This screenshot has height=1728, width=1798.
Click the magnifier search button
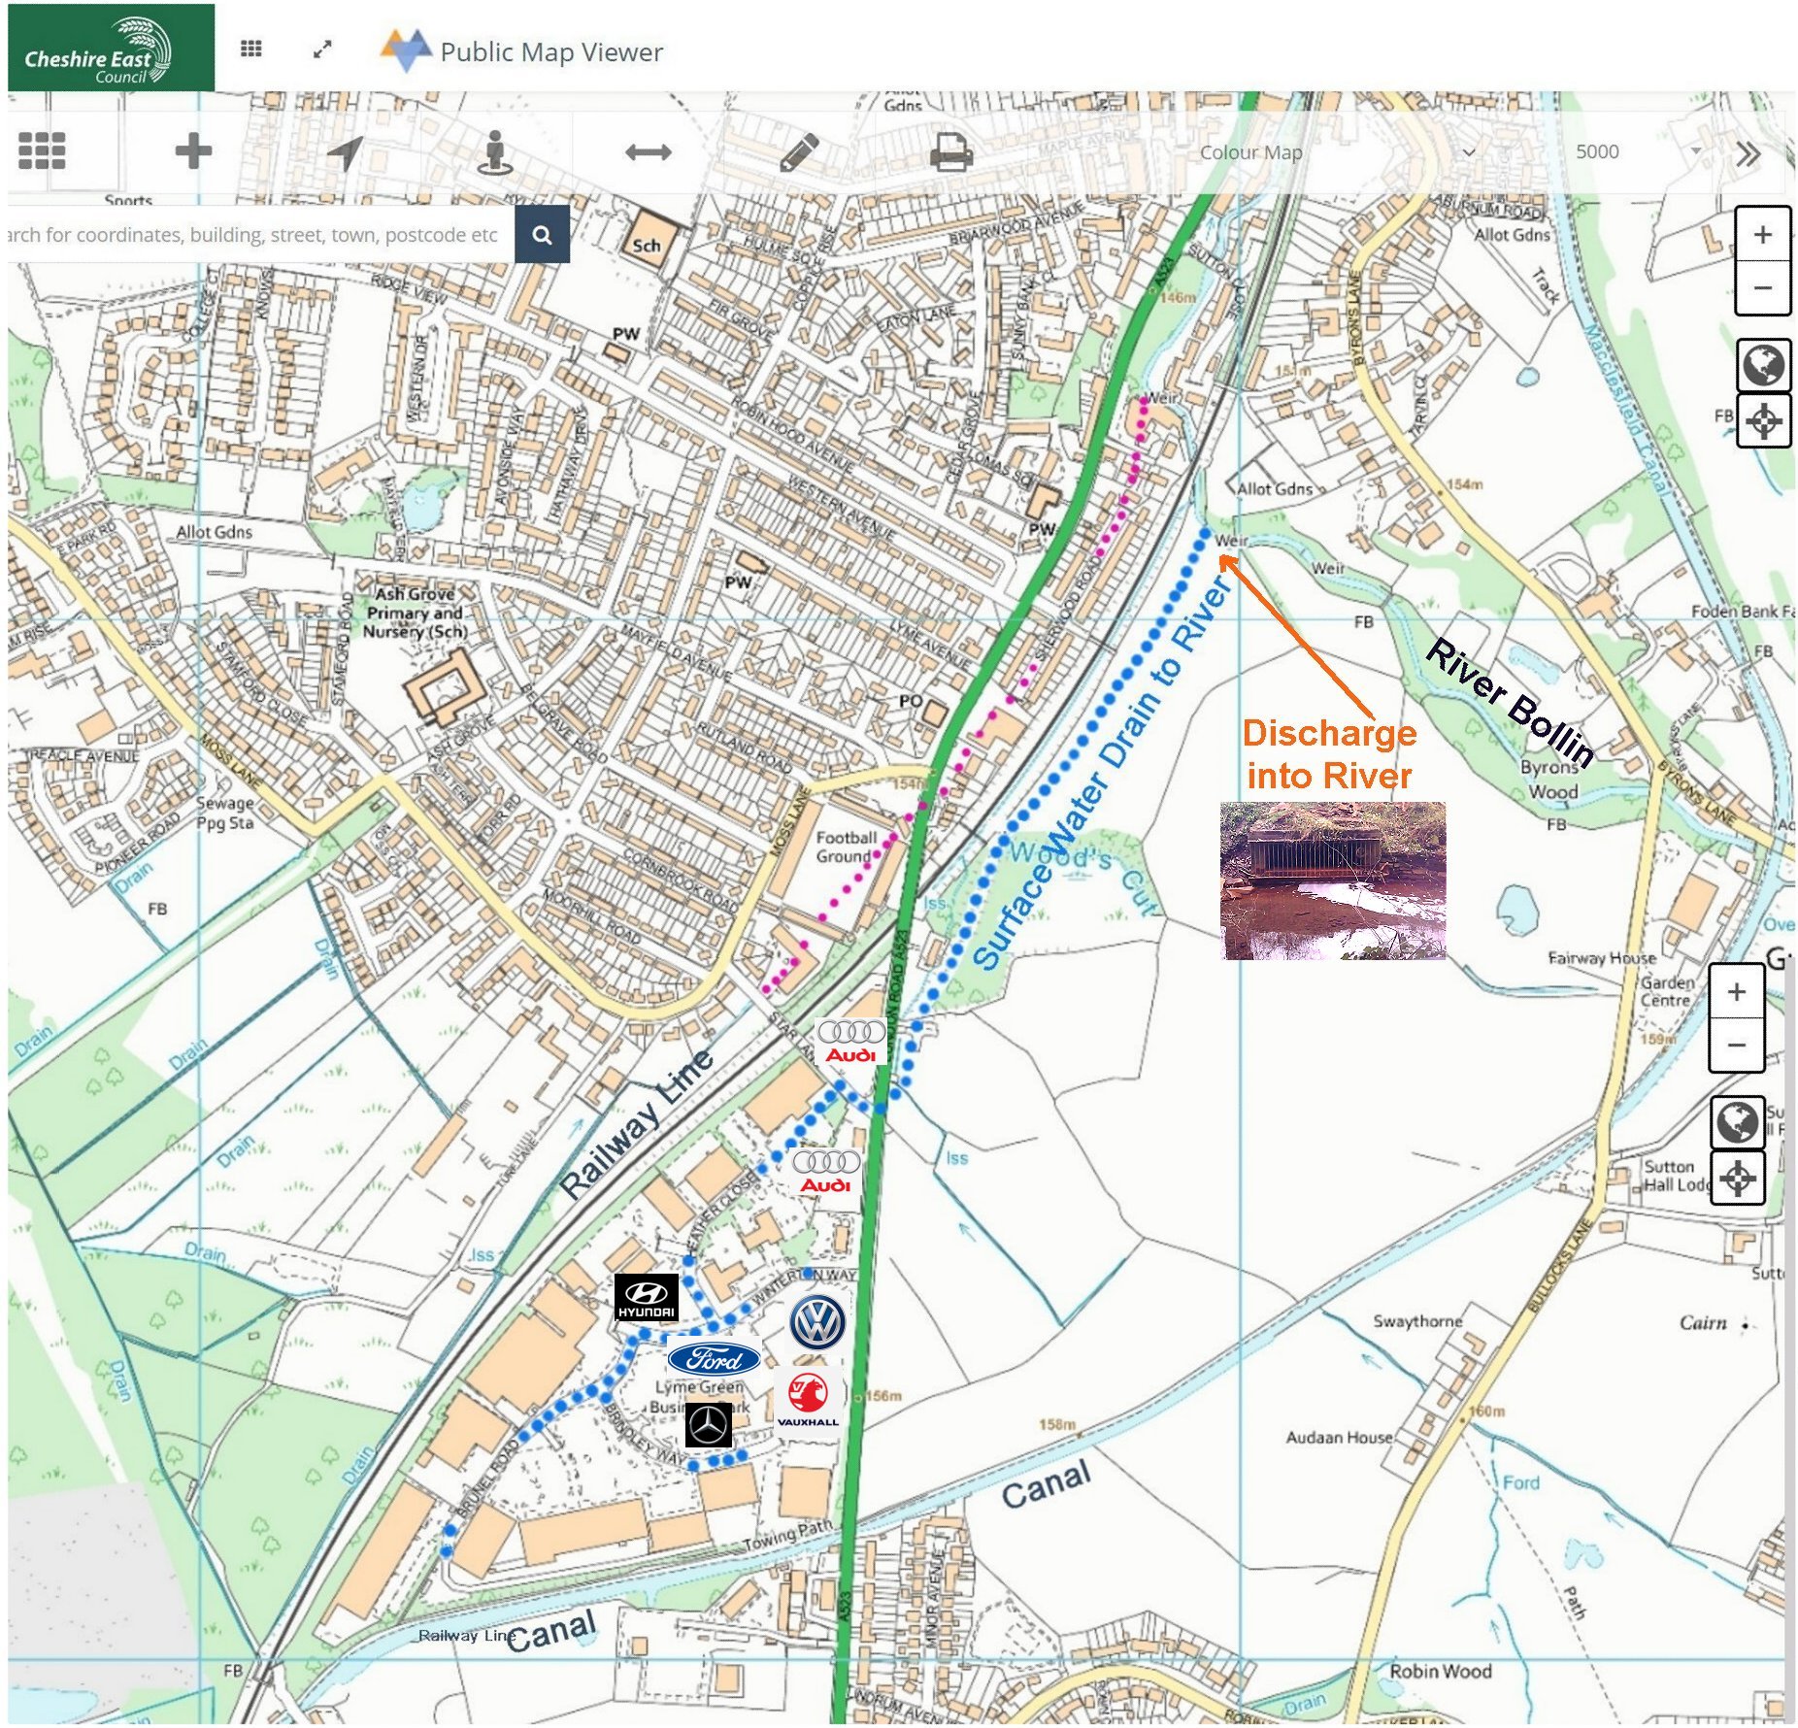(542, 235)
